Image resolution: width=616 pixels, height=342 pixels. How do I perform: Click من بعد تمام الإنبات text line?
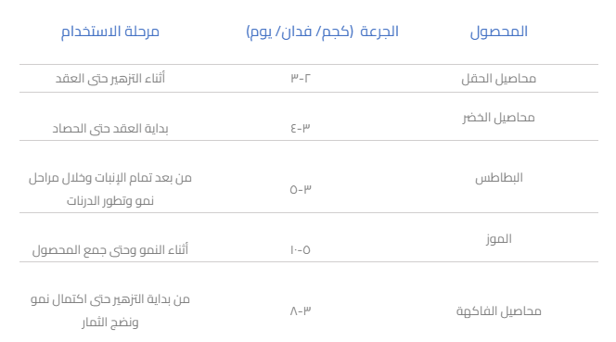(110, 178)
